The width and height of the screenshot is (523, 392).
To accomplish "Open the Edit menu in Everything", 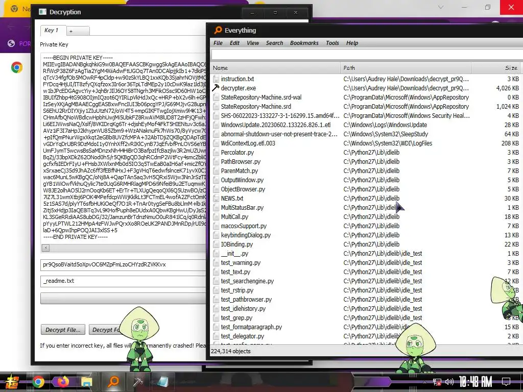I will [x=234, y=43].
